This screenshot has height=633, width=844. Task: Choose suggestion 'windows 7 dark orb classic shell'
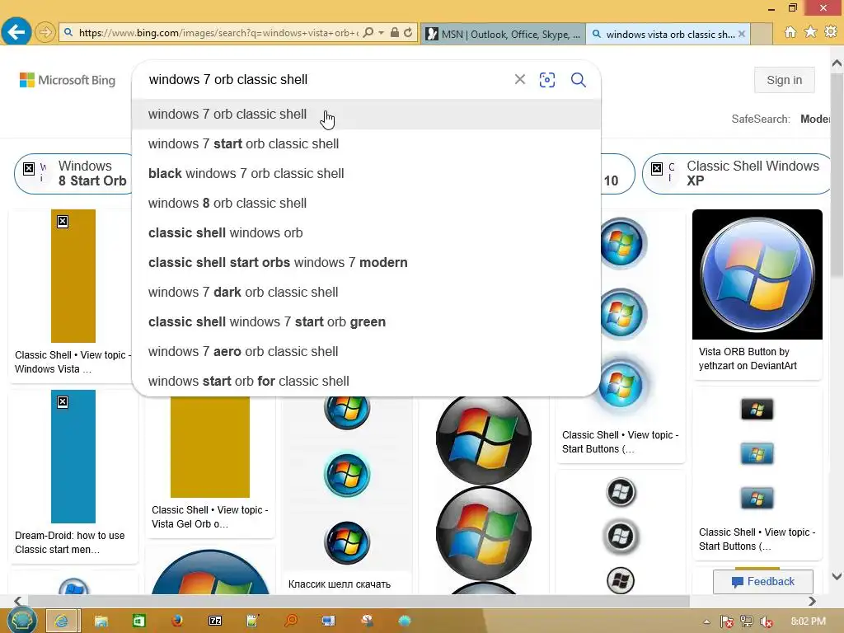(x=366, y=292)
